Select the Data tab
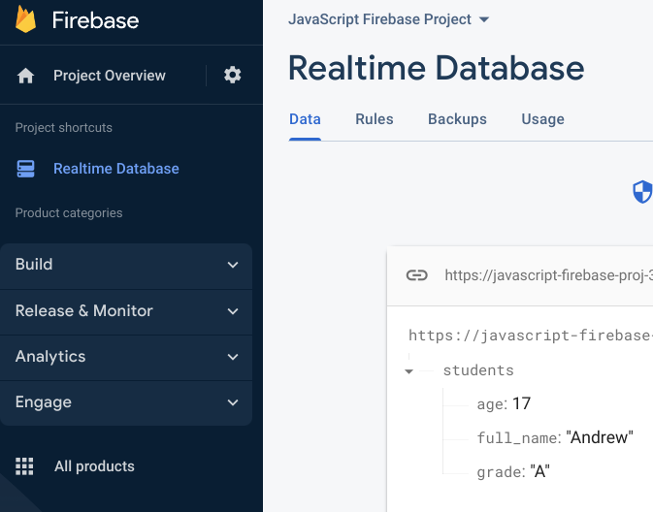This screenshot has width=653, height=512. tap(305, 119)
